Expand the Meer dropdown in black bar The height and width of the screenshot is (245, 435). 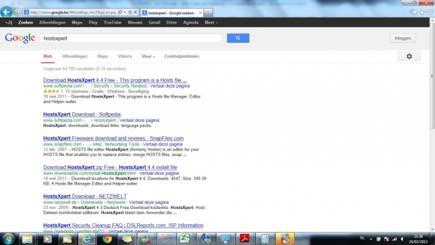pyautogui.click(x=211, y=22)
